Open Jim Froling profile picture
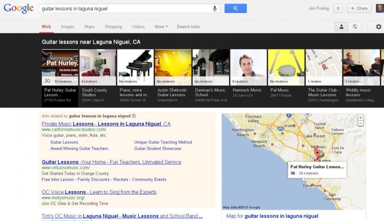384x221 pixels. point(380,8)
